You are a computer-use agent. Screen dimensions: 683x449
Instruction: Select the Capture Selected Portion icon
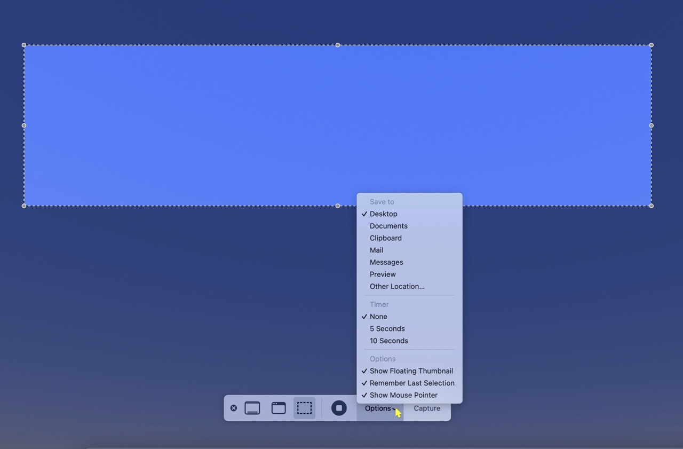(x=304, y=408)
